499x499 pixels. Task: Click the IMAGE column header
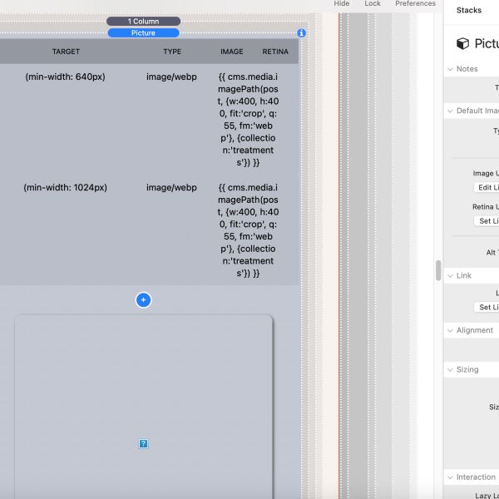pos(232,52)
